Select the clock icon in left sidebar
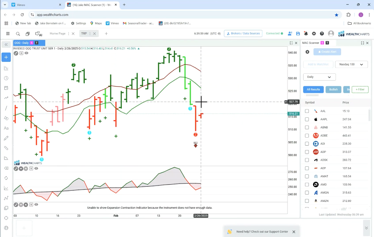Viewport: 374px width, 237px height. tap(6, 78)
